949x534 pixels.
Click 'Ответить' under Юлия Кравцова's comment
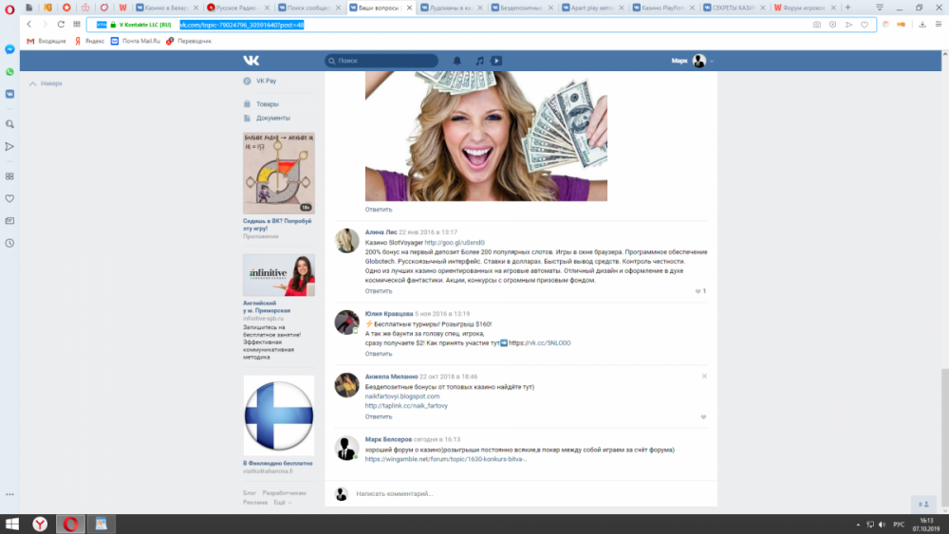coord(379,354)
